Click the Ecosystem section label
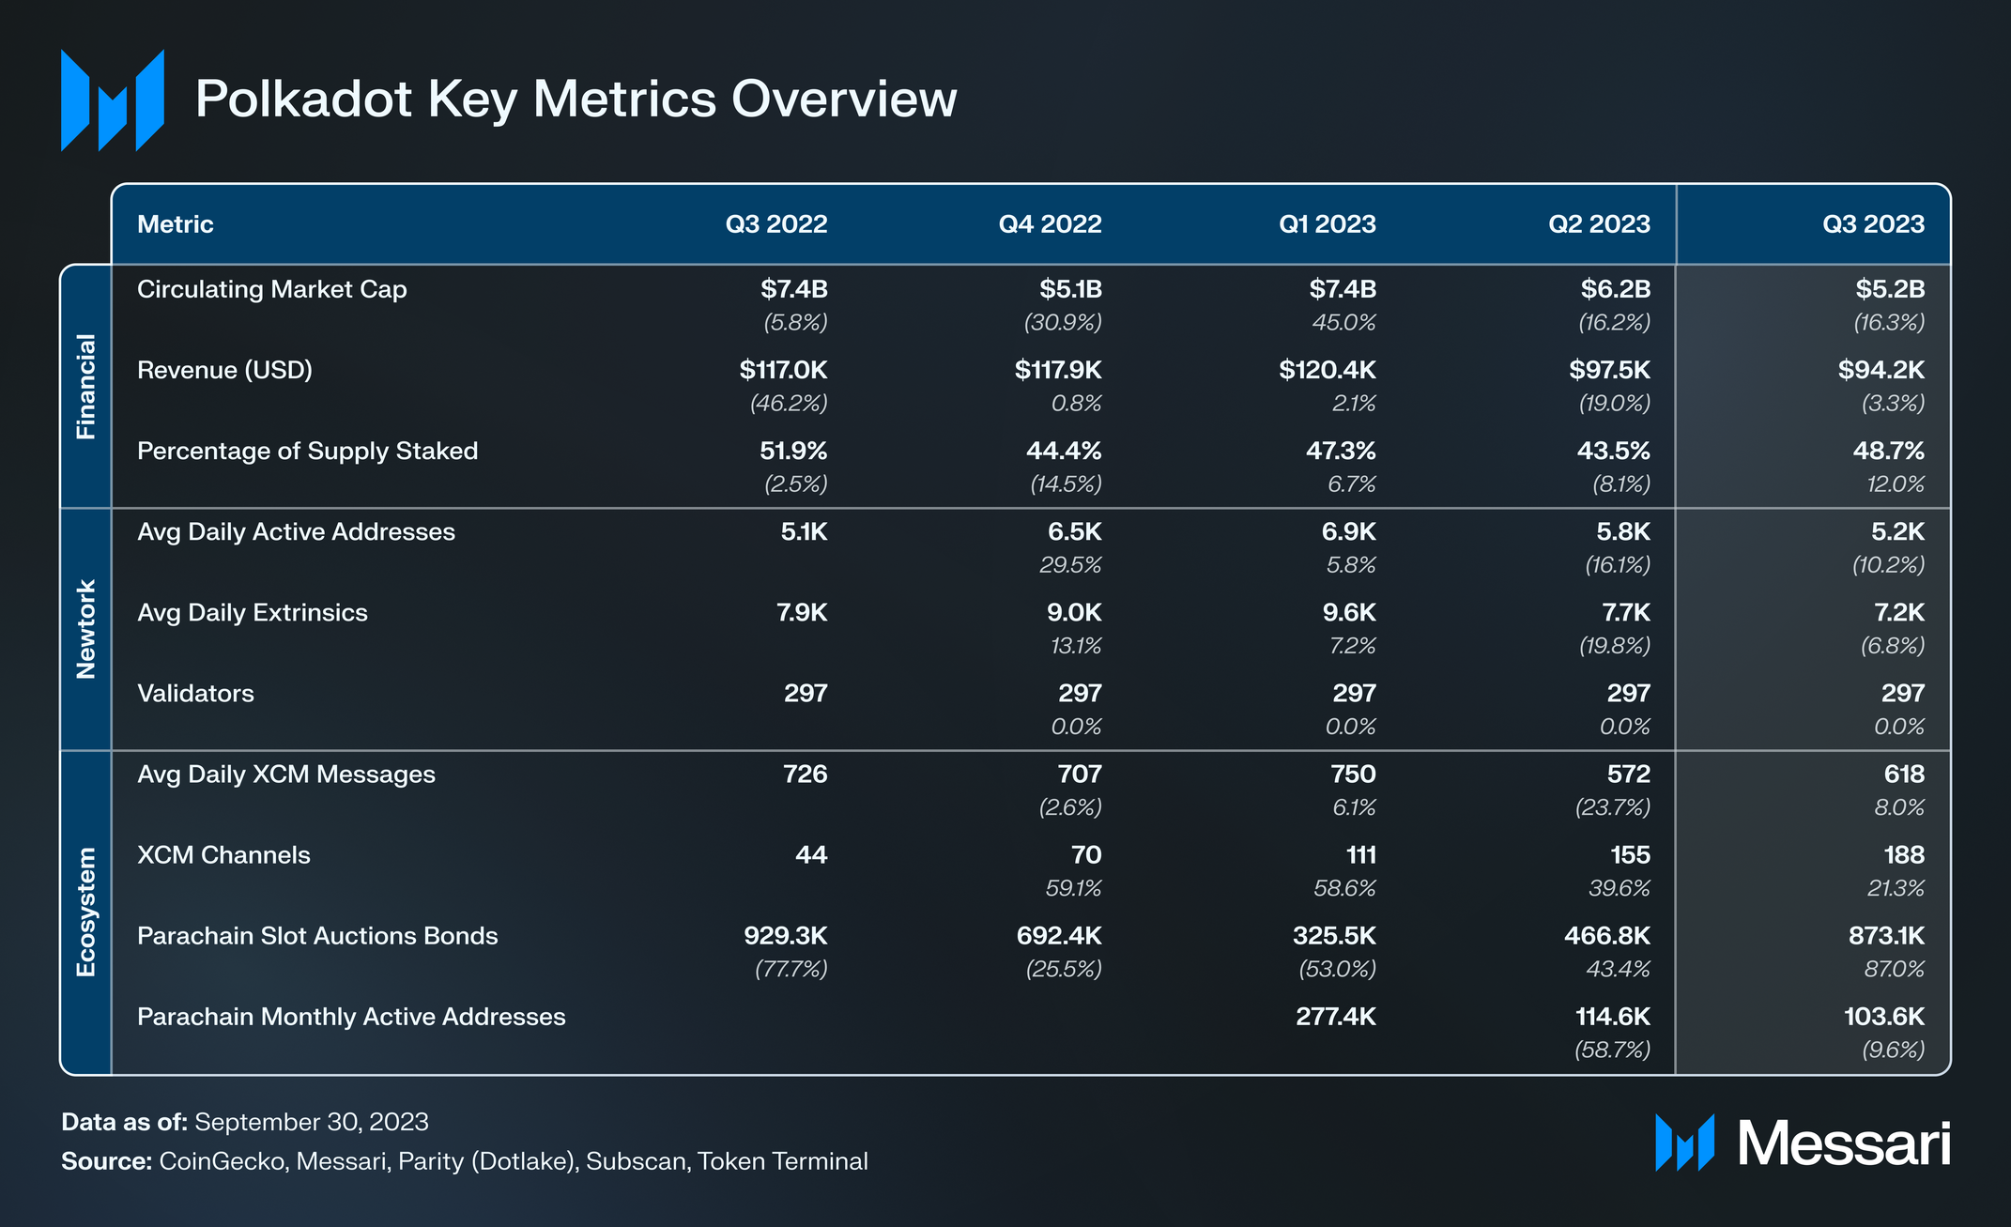Screen dimensions: 2011x1227 [85, 912]
